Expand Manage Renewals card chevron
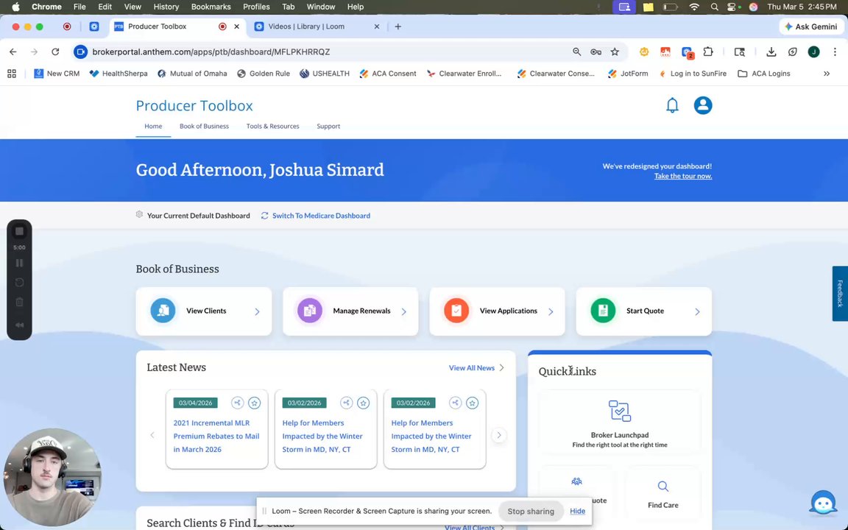Screen dimensions: 848x530 pos(403,311)
